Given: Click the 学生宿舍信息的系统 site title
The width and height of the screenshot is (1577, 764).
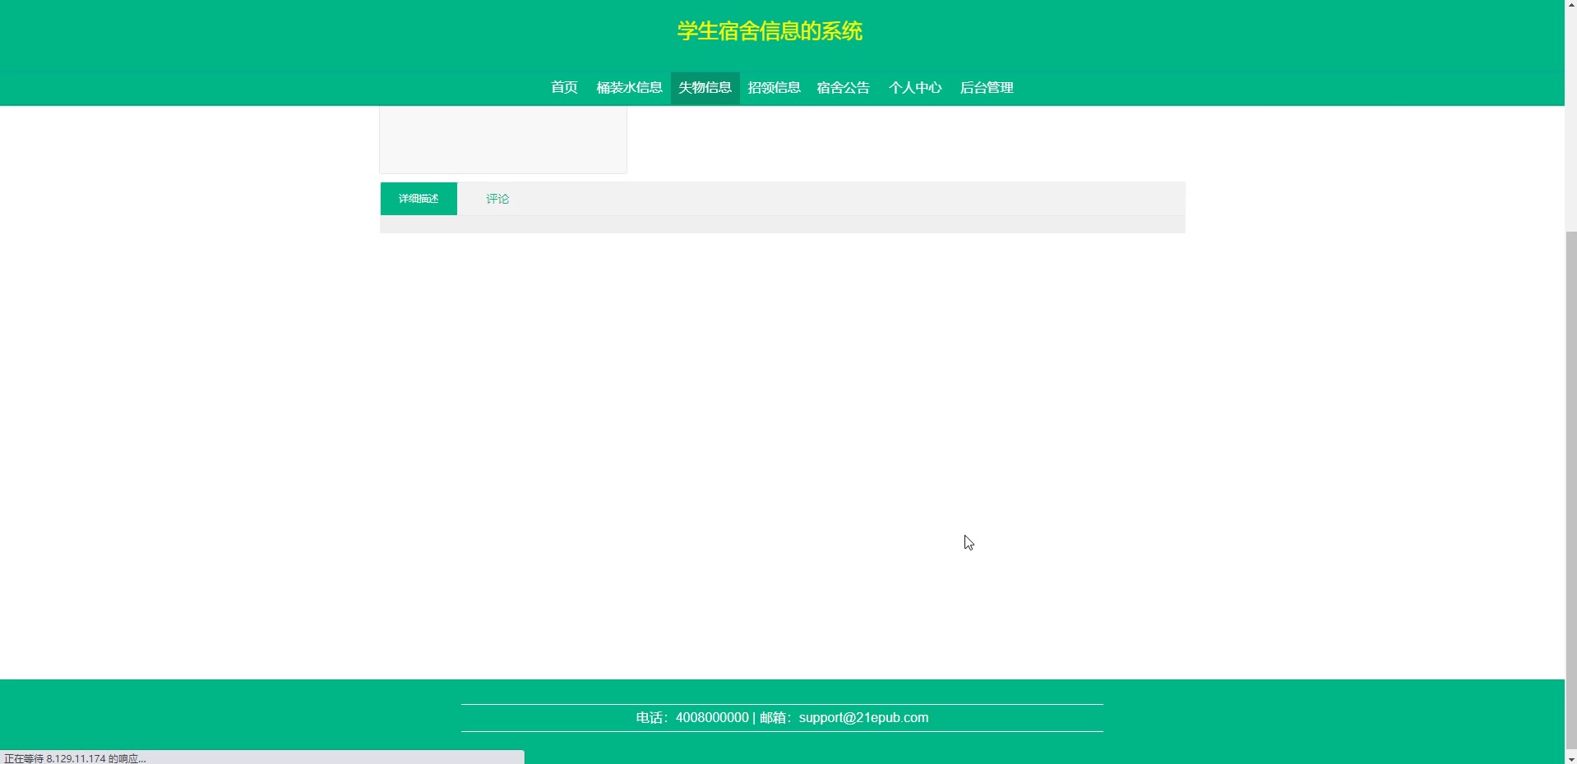Looking at the screenshot, I should (770, 31).
